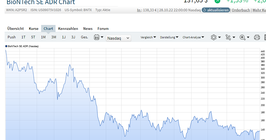Image resolution: width=266 pixels, height=140 pixels.
Task: Open the Darstellung dropdown
Action: pos(169,37)
